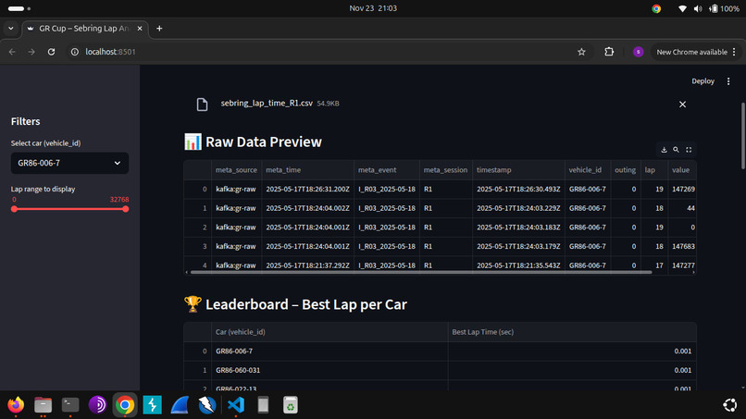Open a new browser tab
746x419 pixels.
coord(159,29)
